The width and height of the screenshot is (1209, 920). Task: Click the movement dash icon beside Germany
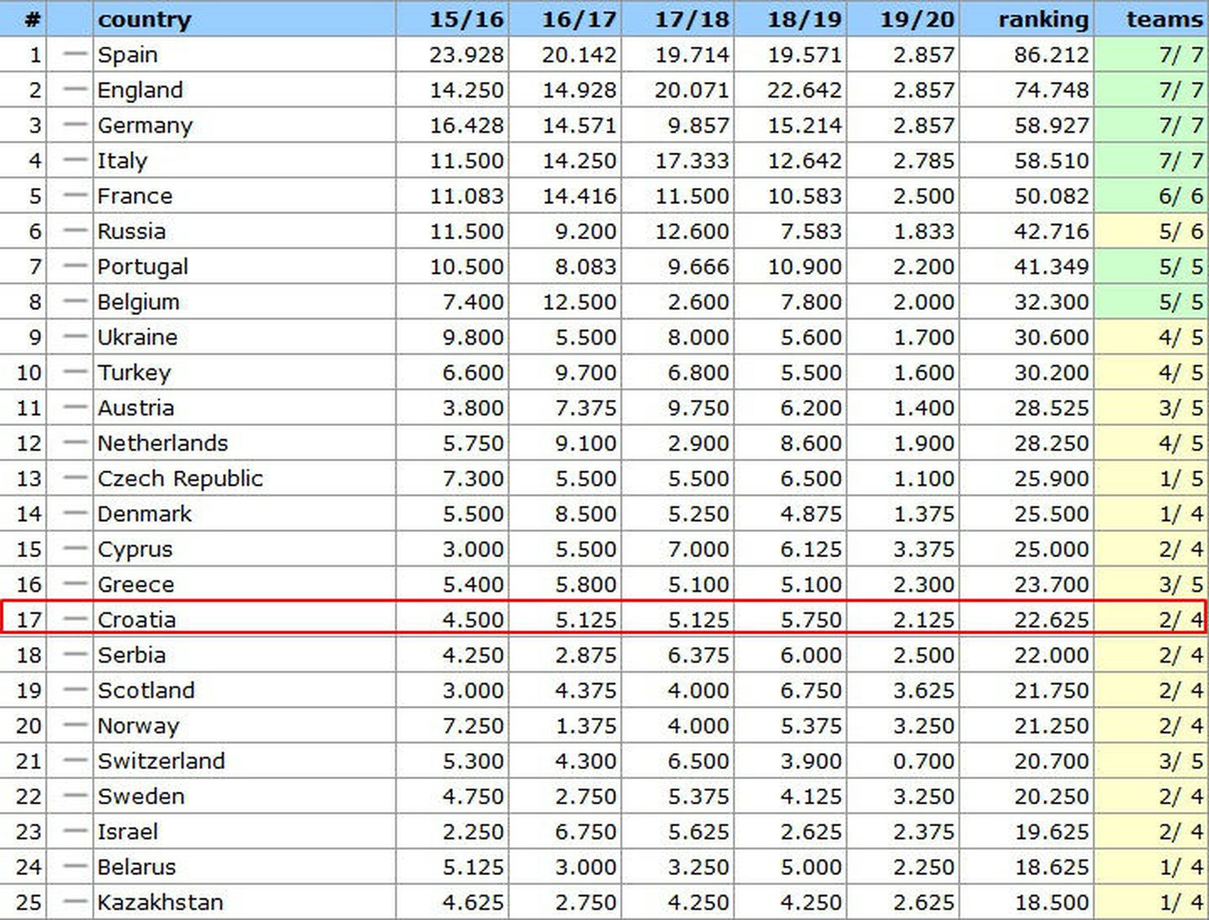pyautogui.click(x=74, y=125)
